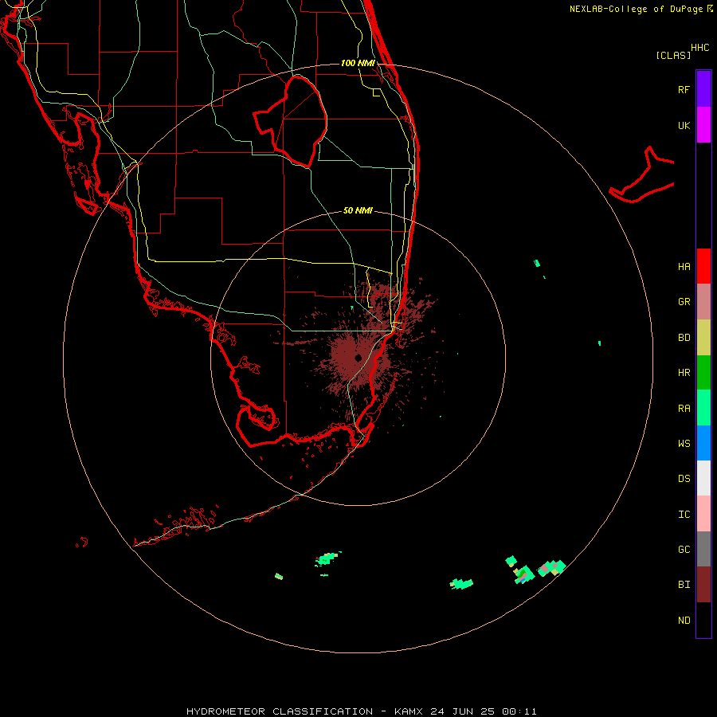Click the '100 NMI' range ring label

(x=358, y=63)
